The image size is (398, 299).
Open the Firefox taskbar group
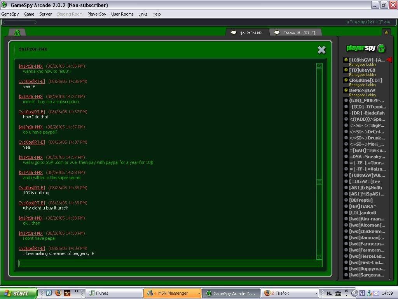point(290,293)
